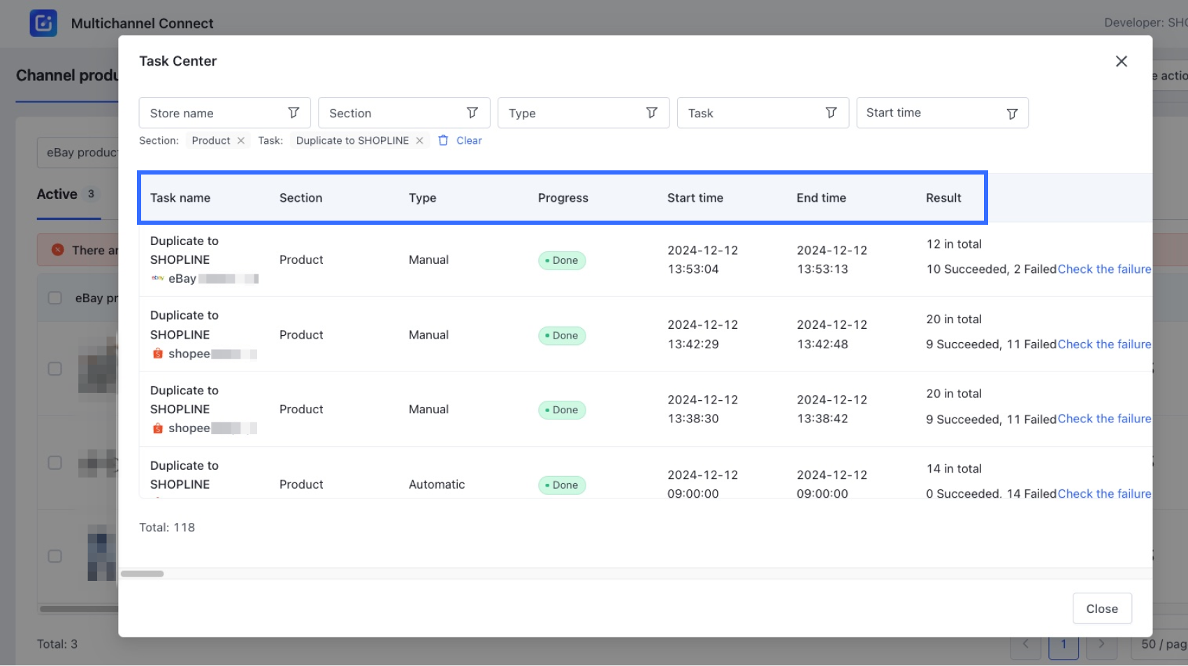This screenshot has height=666, width=1188.
Task: Switch to the Active tab
Action: 57,195
